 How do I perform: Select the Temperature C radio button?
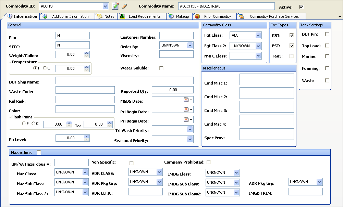click(x=45, y=68)
